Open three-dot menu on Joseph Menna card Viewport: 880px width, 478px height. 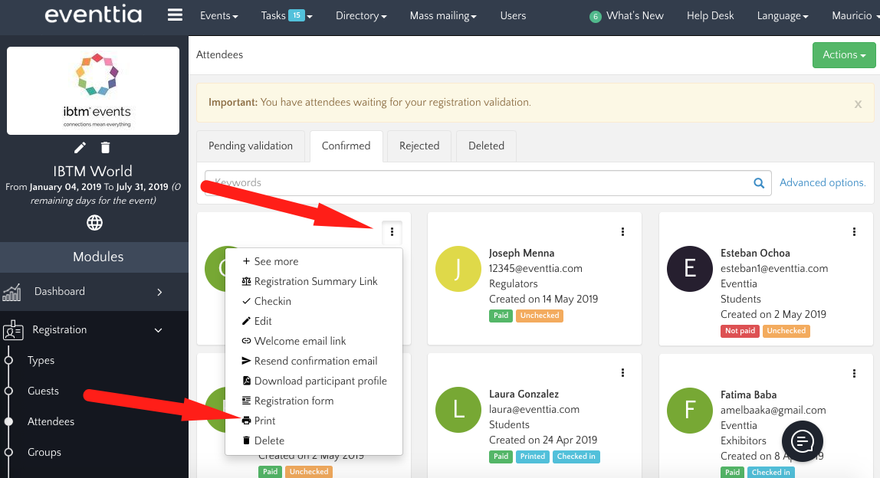[x=622, y=232]
